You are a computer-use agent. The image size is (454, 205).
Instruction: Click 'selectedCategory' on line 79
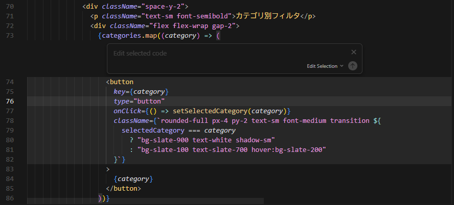153,131
